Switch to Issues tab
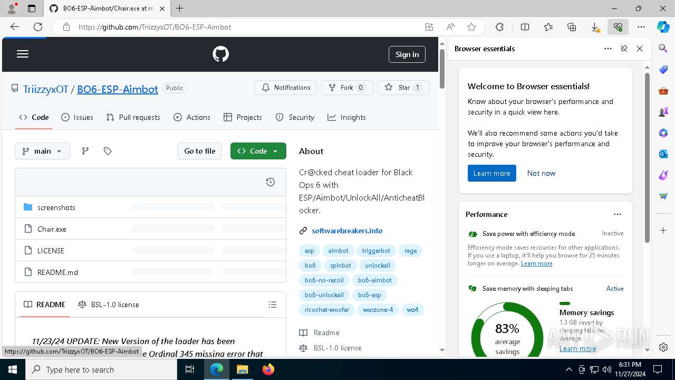The height and width of the screenshot is (380, 675). (x=77, y=117)
